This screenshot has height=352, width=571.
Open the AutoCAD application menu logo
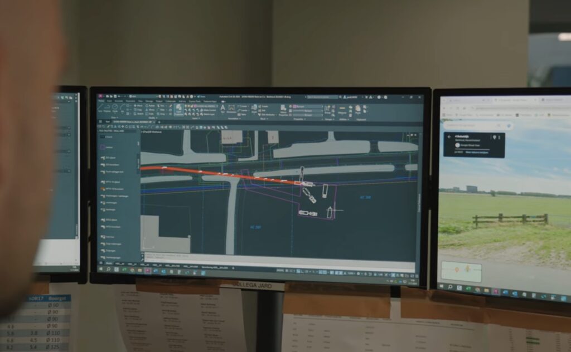point(101,96)
